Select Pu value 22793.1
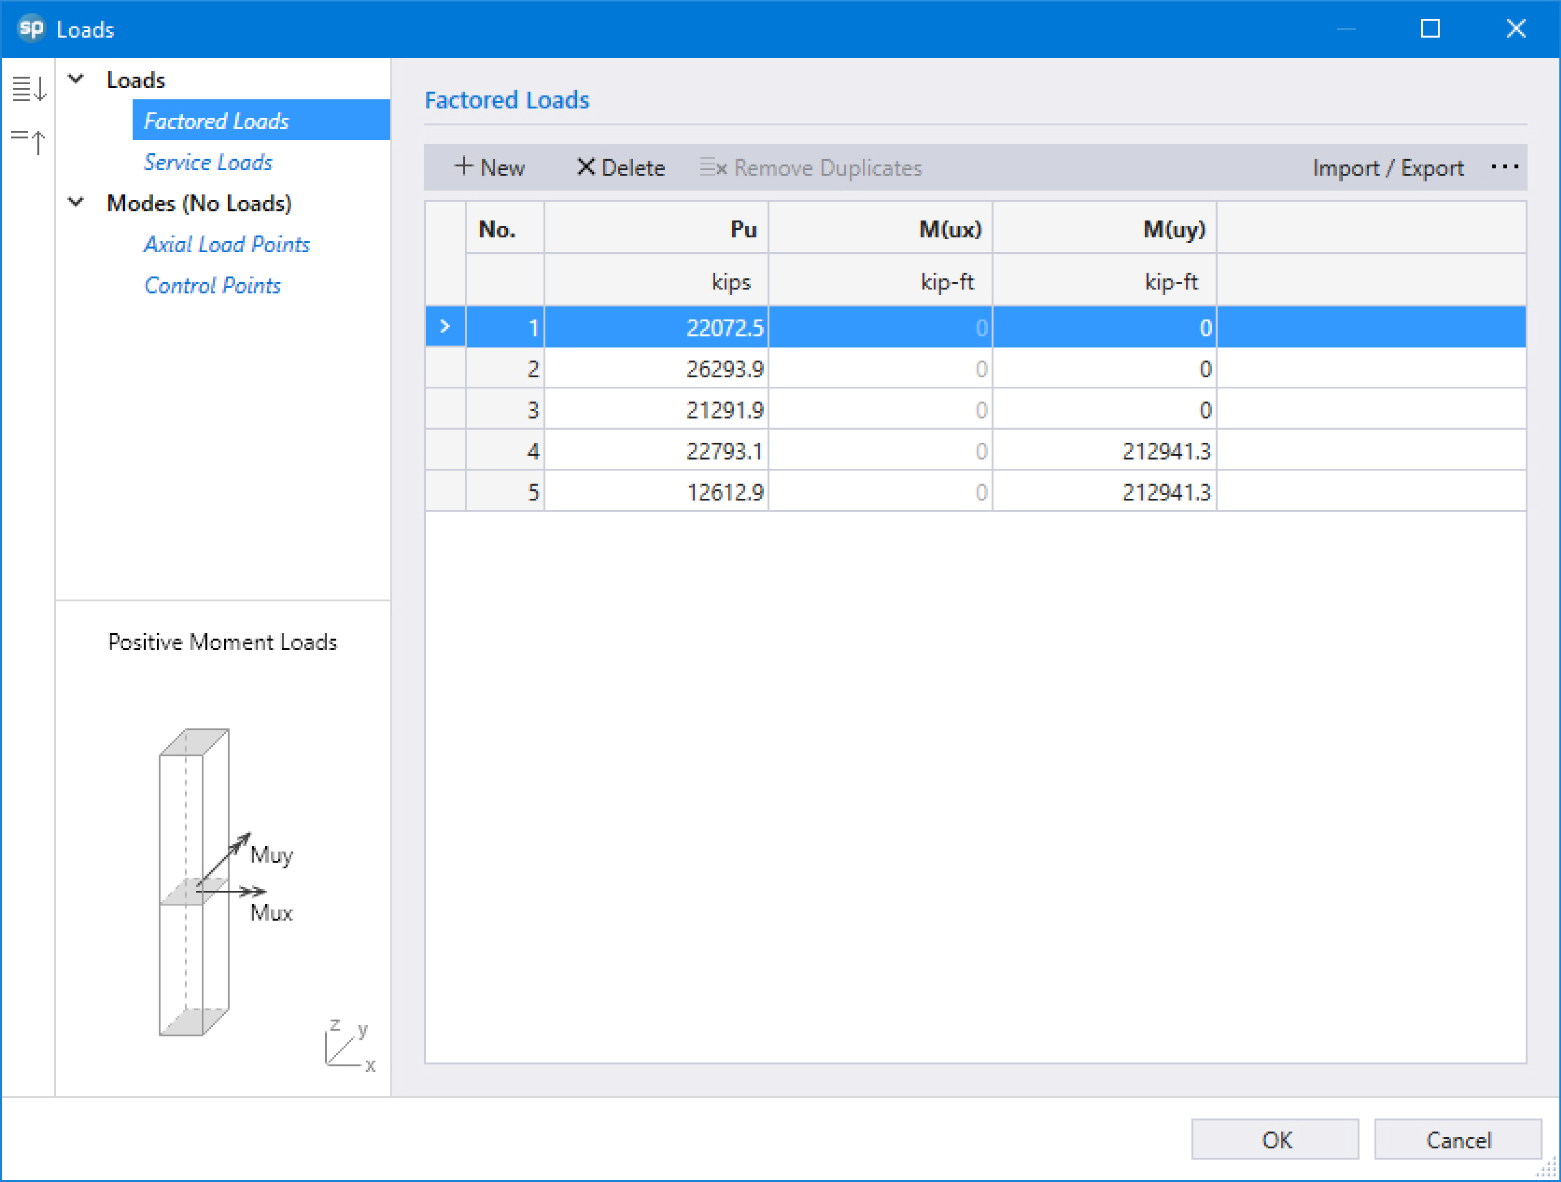This screenshot has width=1561, height=1182. point(656,450)
